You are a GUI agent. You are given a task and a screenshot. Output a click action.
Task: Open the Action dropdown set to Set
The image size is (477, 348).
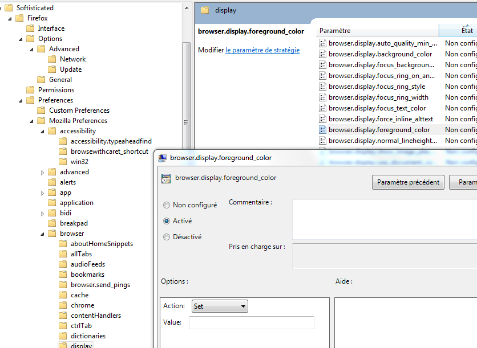coord(220,306)
